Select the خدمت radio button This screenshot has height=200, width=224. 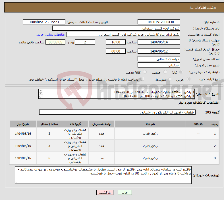tap(165, 72)
